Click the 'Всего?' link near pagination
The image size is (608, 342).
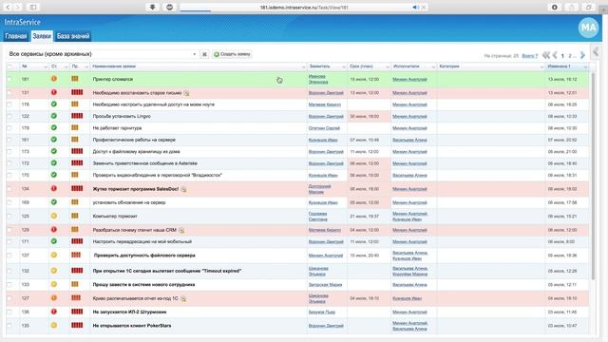(x=530, y=56)
